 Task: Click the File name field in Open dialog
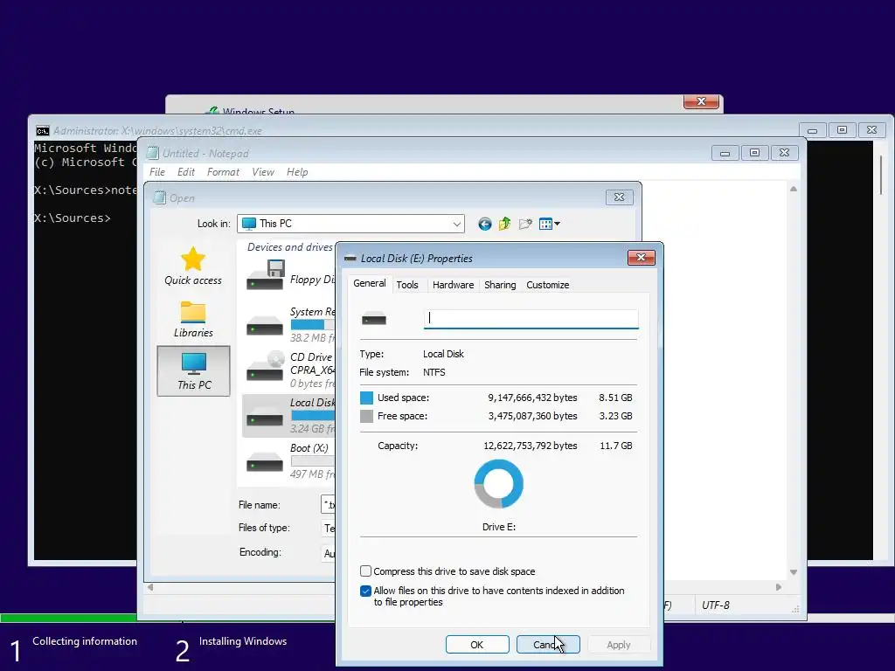[329, 505]
